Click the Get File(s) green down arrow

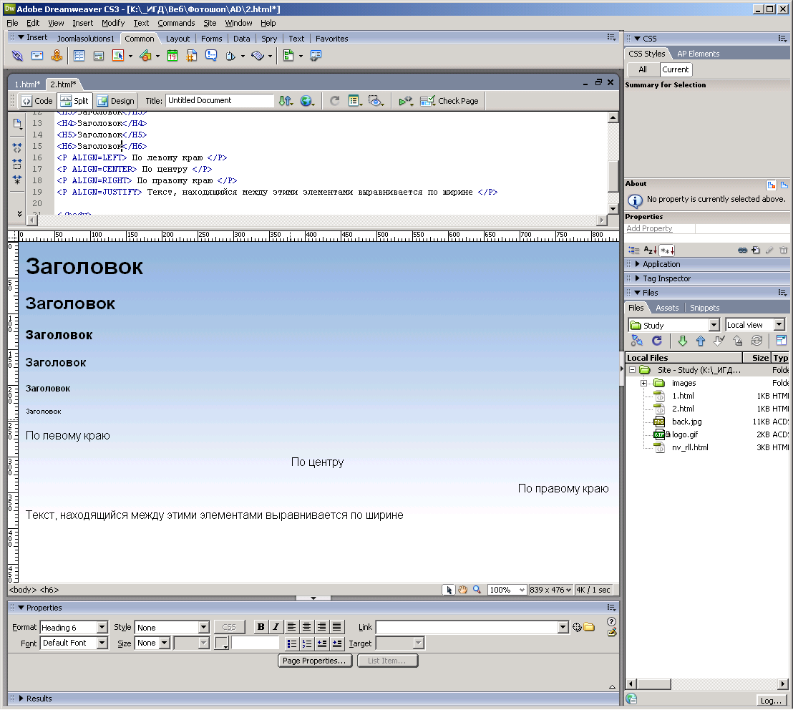coord(682,341)
